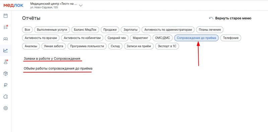Select Активность по врачам chip
This screenshot has width=268, height=132.
[x=41, y=38]
